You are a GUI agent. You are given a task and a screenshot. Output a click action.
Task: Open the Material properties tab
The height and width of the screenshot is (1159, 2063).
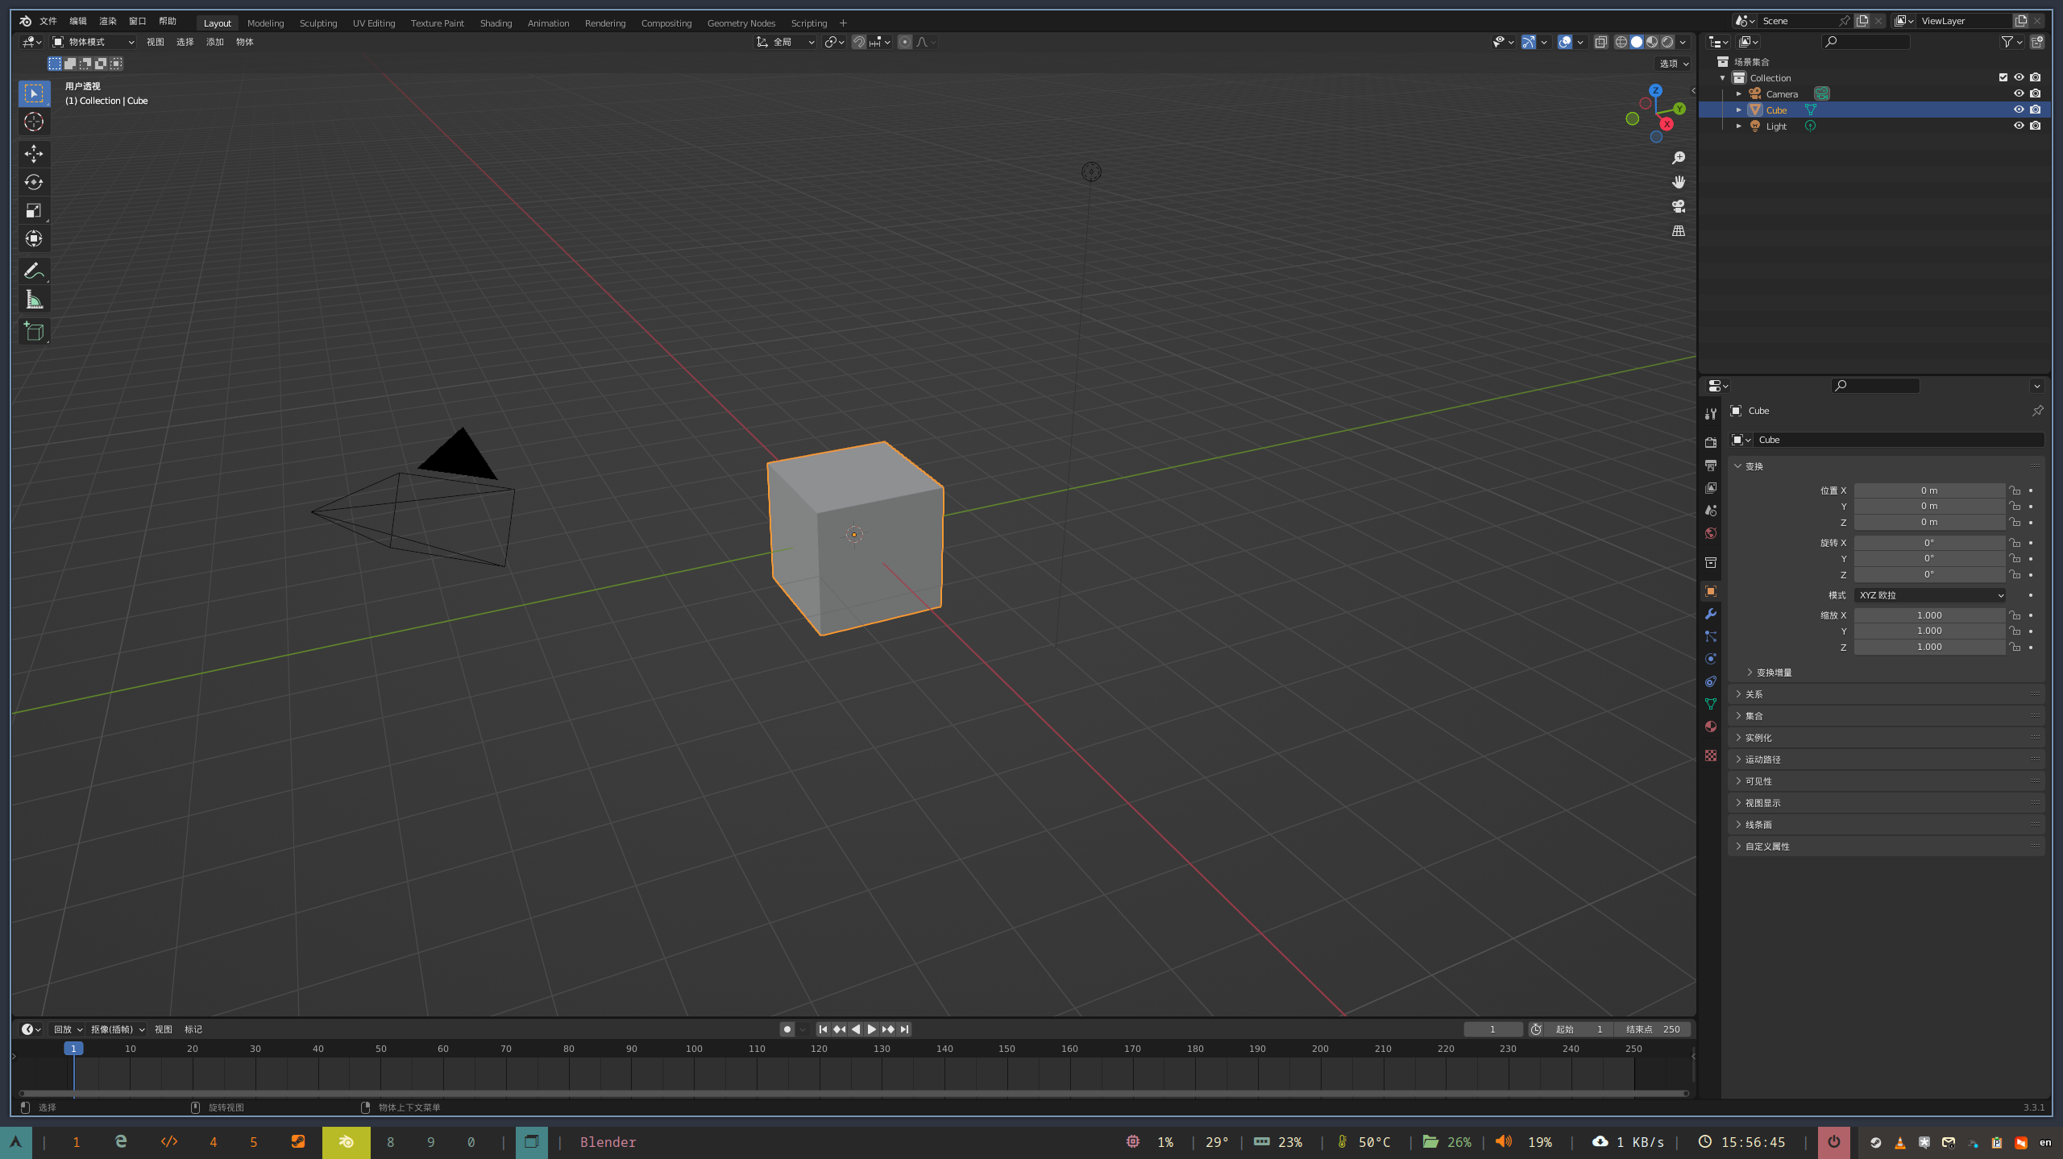[1711, 726]
